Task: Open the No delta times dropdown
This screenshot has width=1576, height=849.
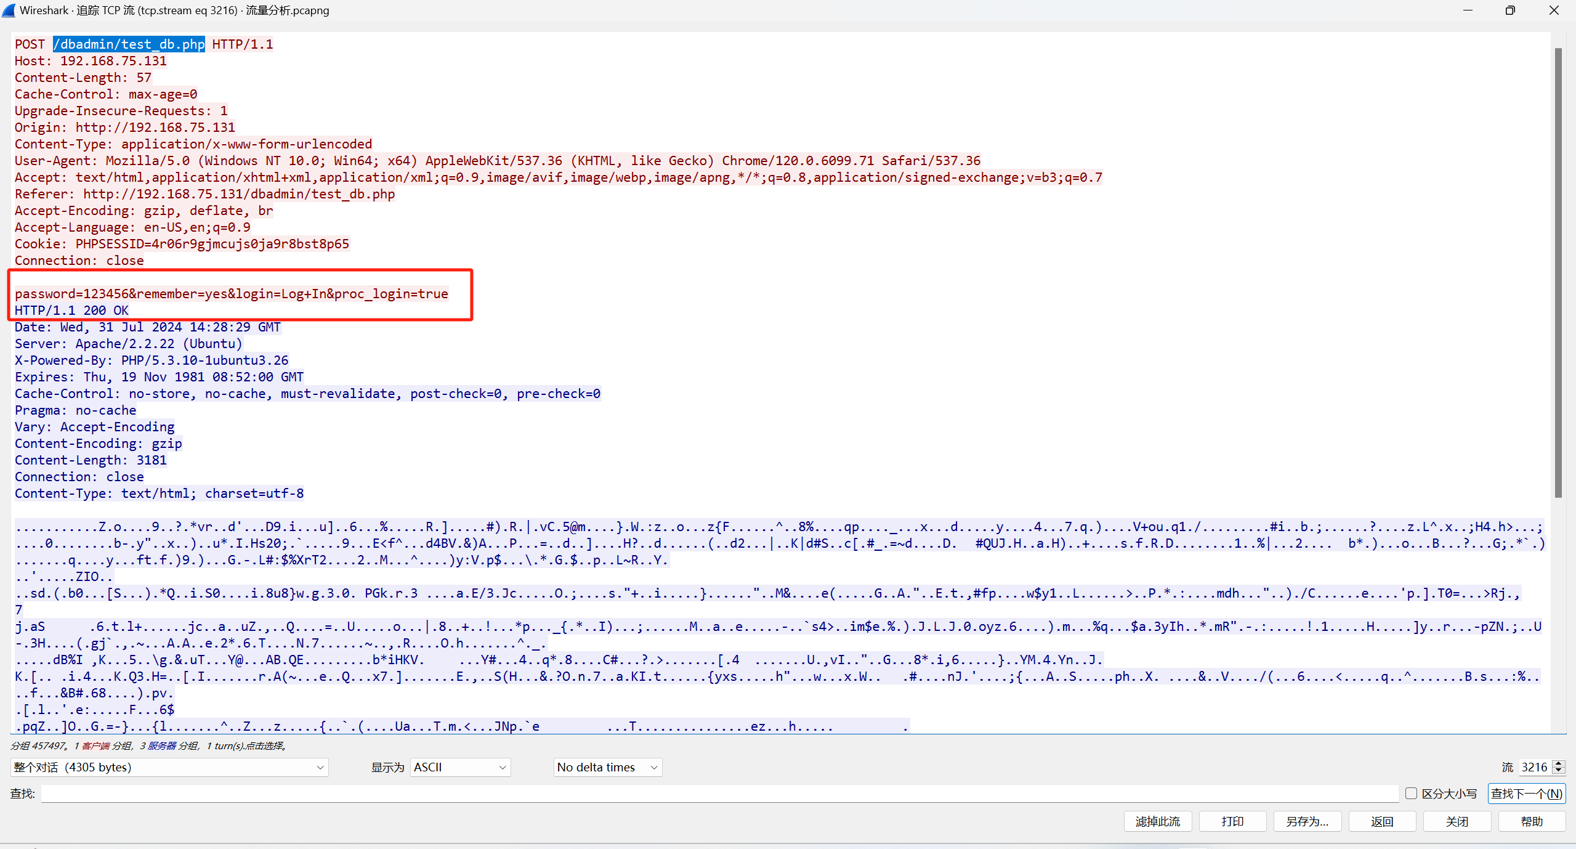Action: [x=607, y=767]
